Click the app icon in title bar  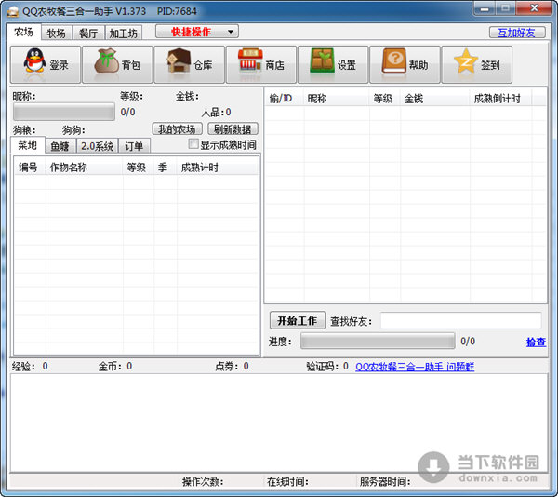pos(12,11)
